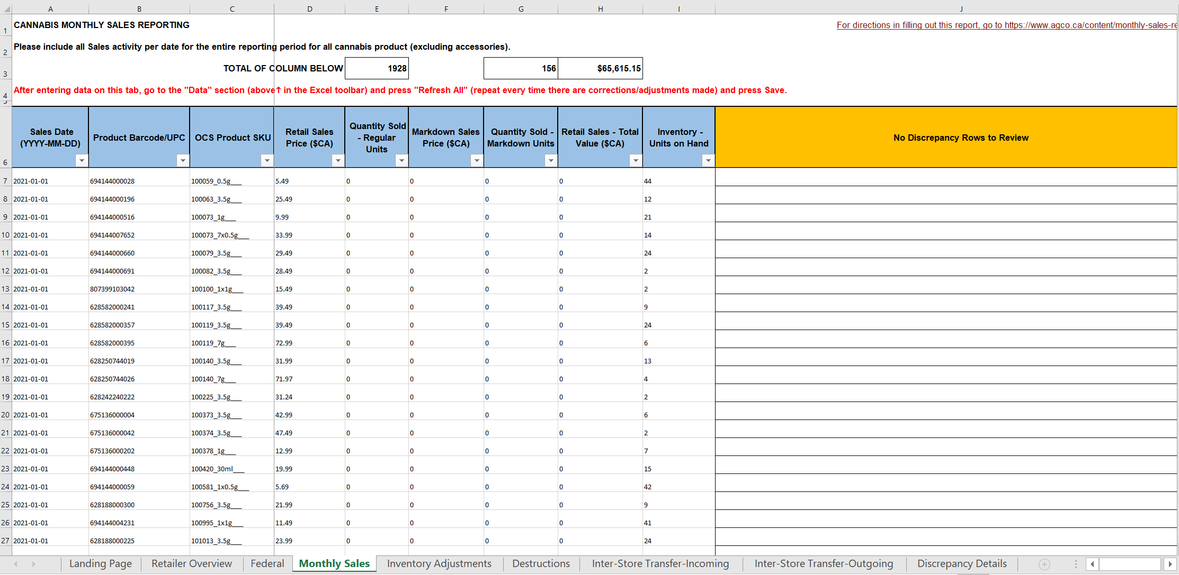Click horizontal scrollbar left arrow
This screenshot has height=575, width=1179.
tap(1092, 564)
